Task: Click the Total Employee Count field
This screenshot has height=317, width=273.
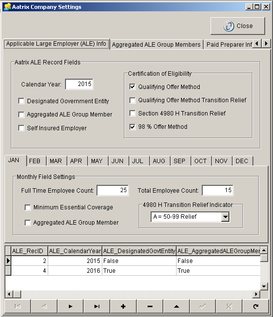Action: tap(217, 190)
